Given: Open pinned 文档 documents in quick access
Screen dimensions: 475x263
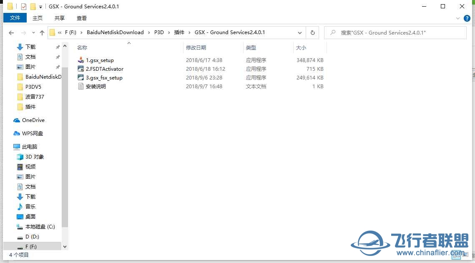Looking at the screenshot, I should point(26,57).
